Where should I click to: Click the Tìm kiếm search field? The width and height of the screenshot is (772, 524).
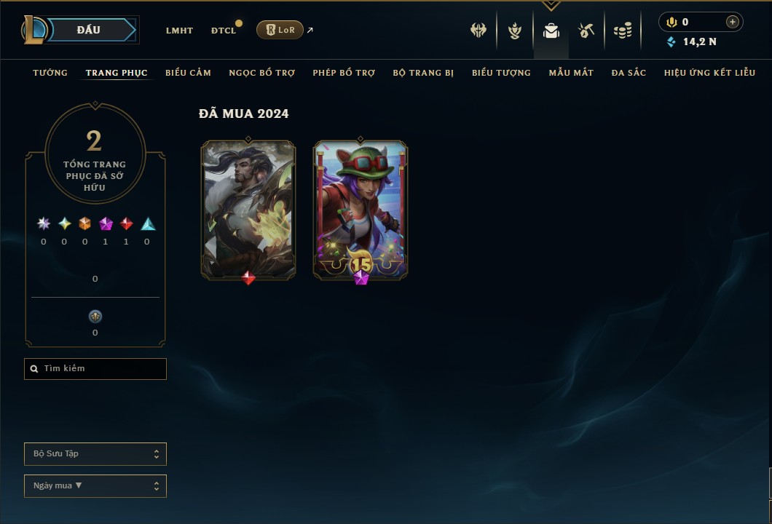click(95, 368)
